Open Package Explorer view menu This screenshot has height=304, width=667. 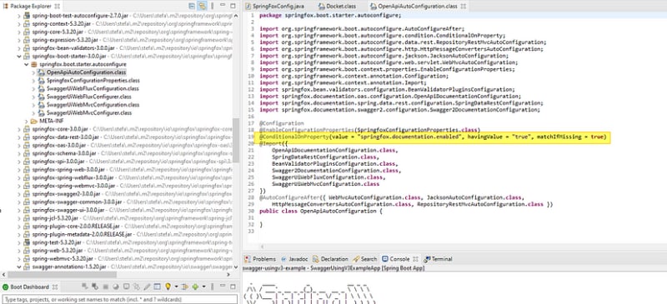click(x=213, y=6)
